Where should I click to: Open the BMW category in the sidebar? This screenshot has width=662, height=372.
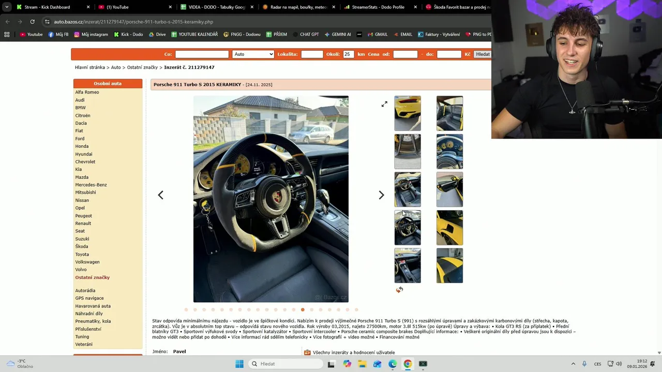click(81, 107)
